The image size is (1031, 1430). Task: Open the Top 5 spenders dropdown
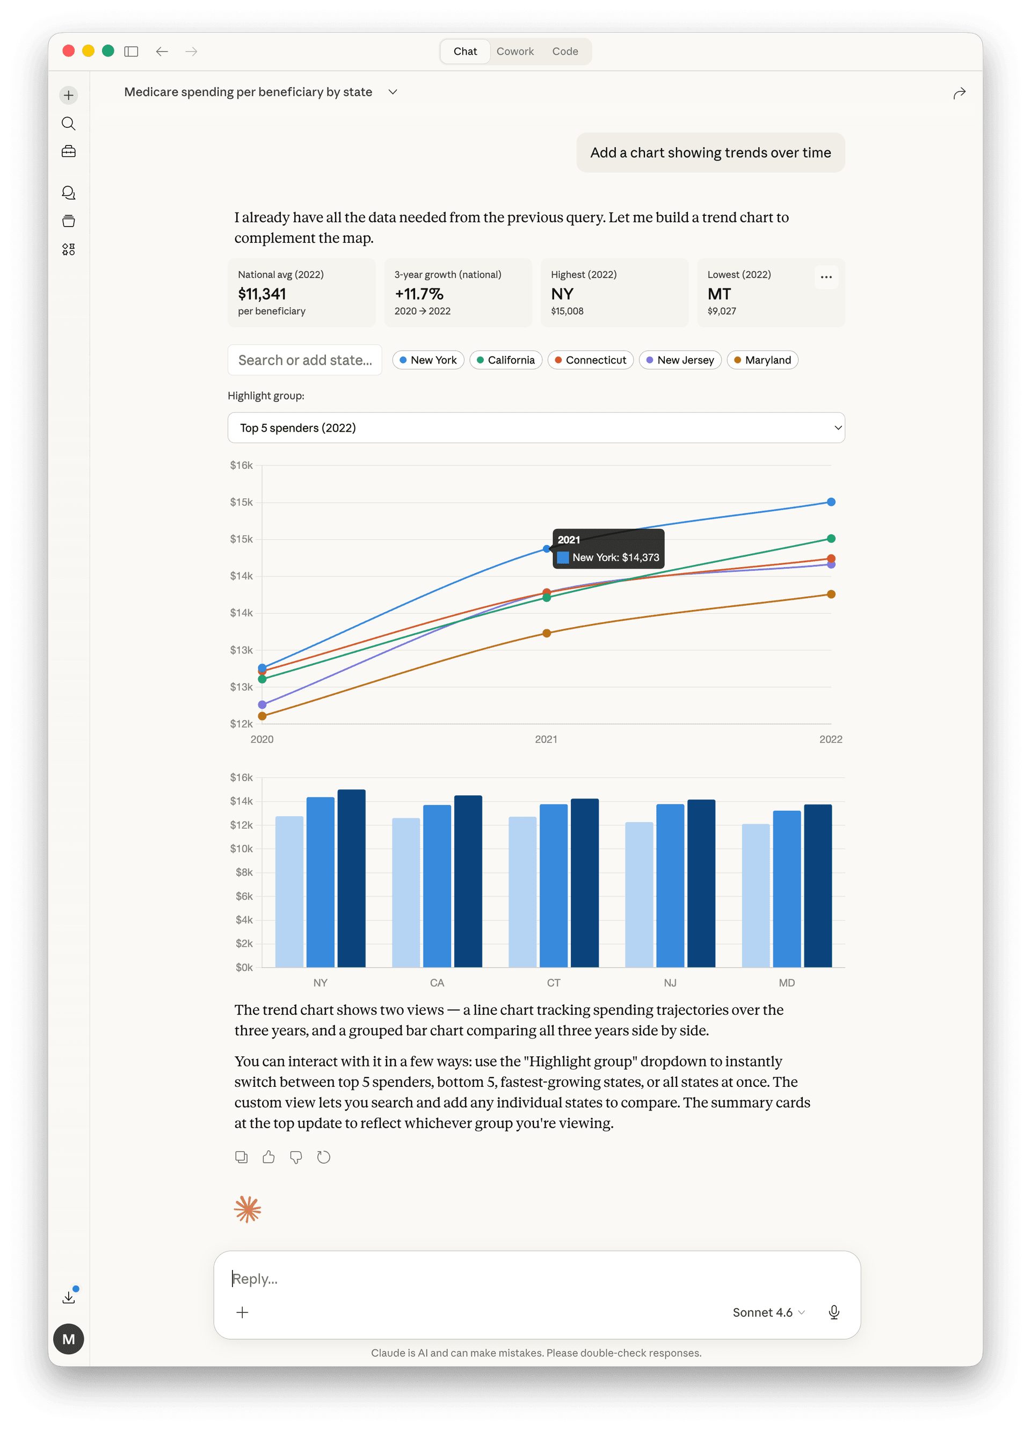[x=536, y=427]
